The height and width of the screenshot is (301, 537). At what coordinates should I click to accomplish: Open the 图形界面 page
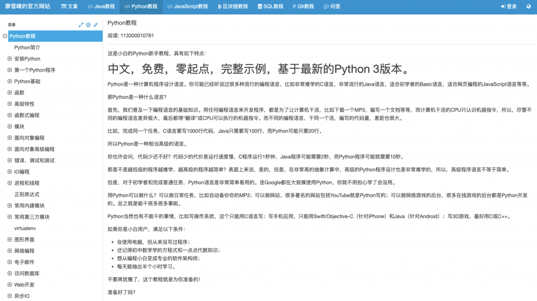click(x=24, y=239)
